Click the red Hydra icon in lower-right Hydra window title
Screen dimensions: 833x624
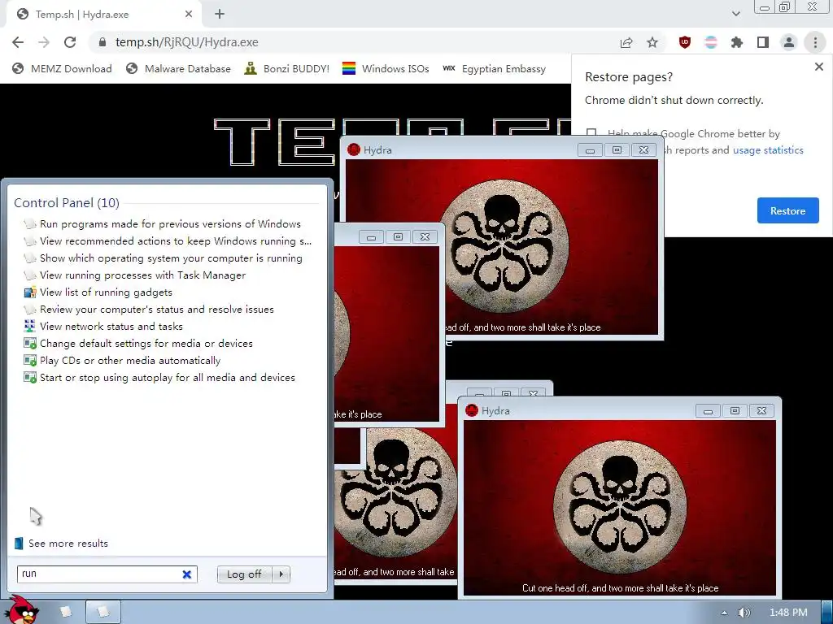[x=472, y=410]
